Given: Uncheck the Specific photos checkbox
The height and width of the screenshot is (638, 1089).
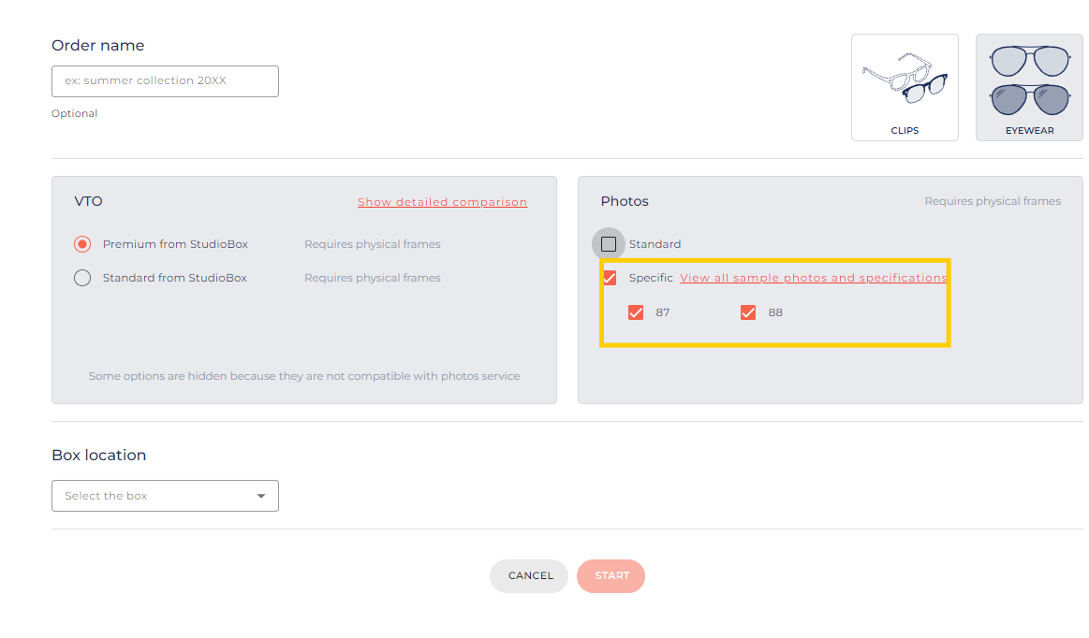Looking at the screenshot, I should (x=610, y=278).
